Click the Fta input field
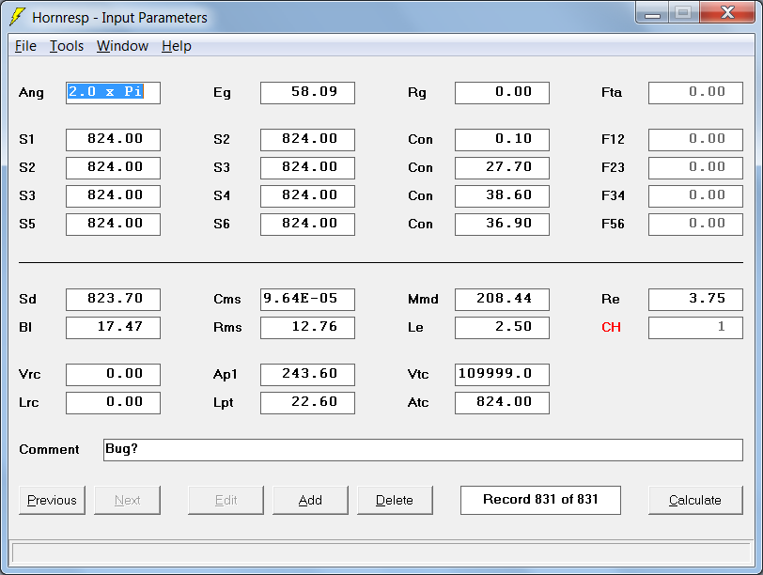Viewport: 763px width, 575px height. coord(696,93)
